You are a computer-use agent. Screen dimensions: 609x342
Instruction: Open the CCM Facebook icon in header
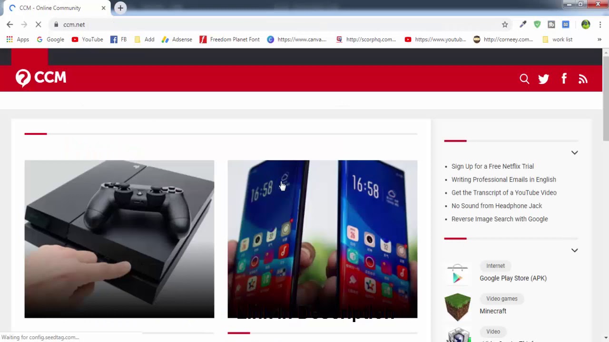(x=564, y=79)
